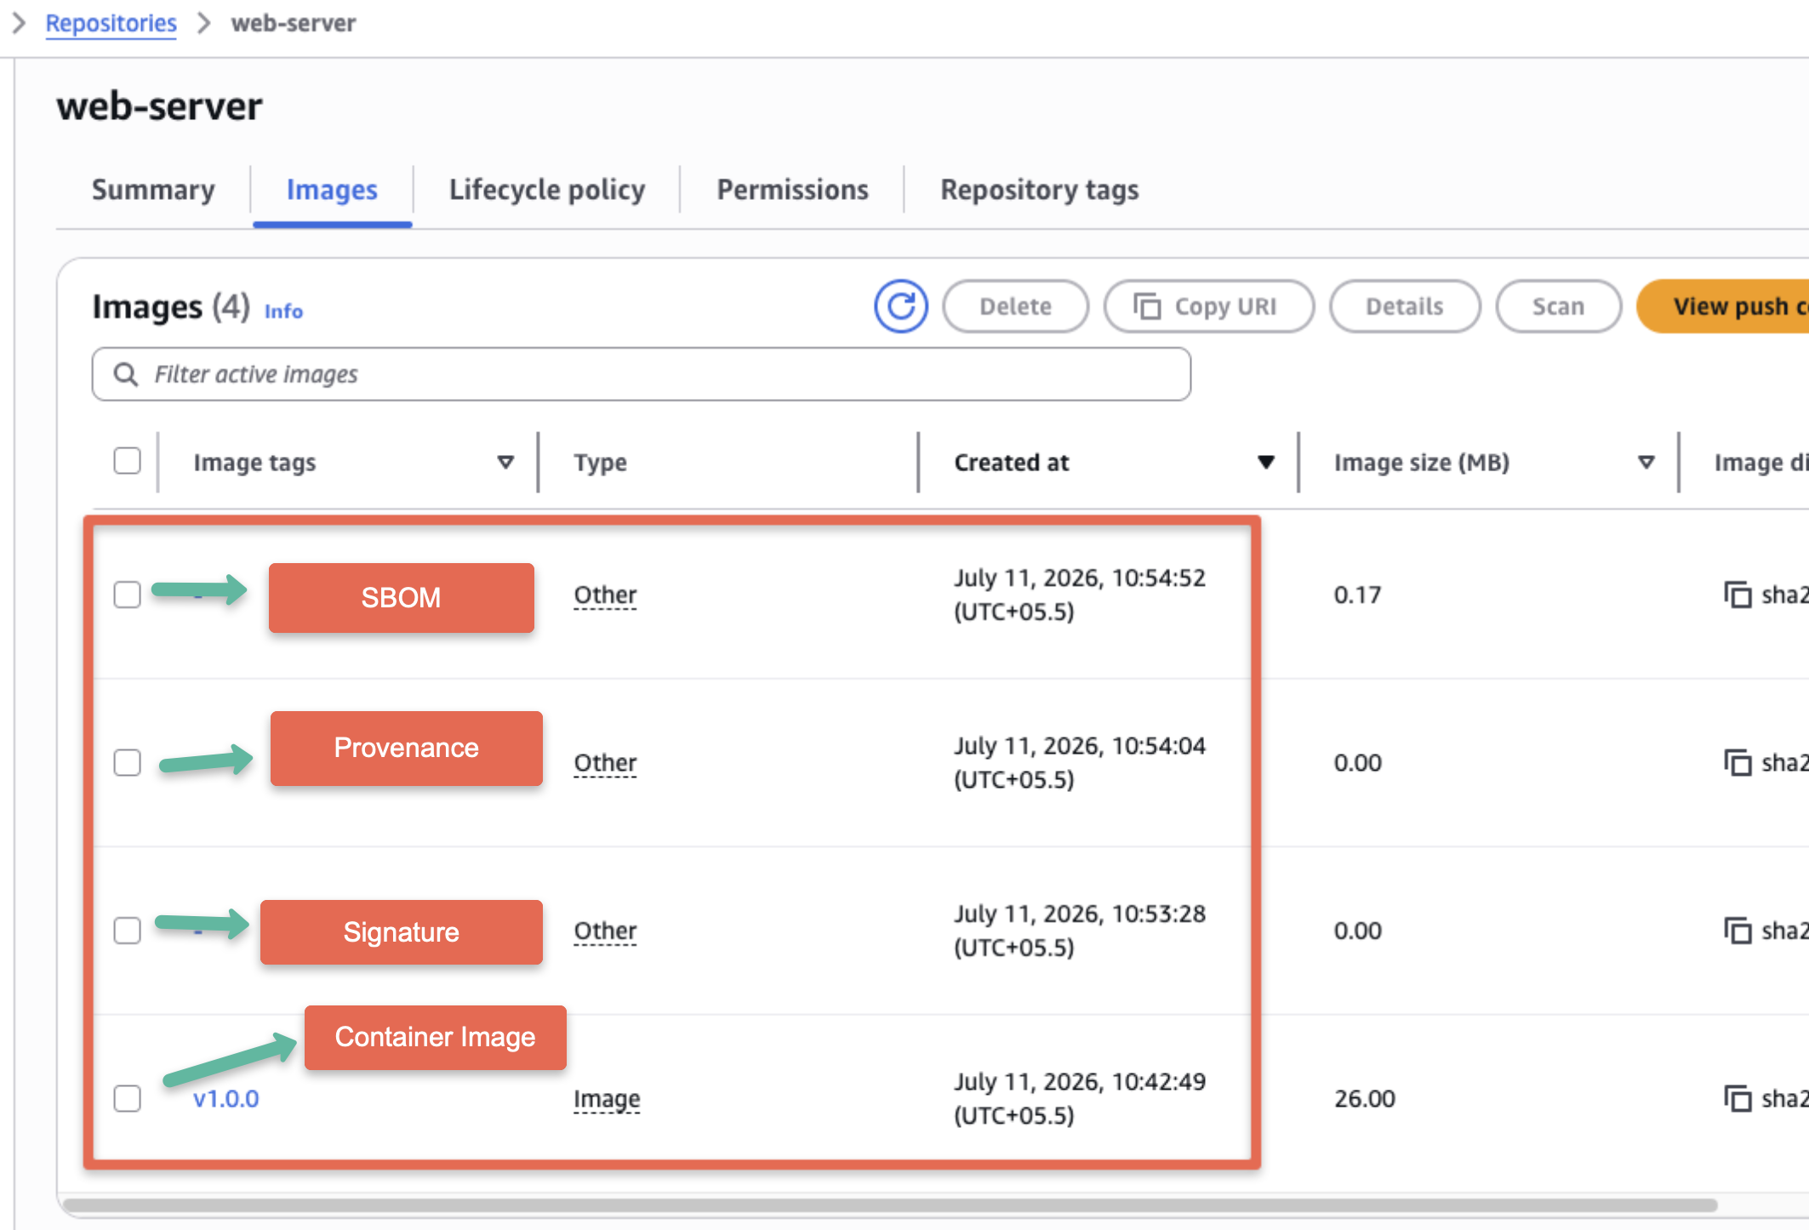This screenshot has width=1809, height=1230.
Task: Go back to Repositories breadcrumb
Action: click(x=111, y=23)
